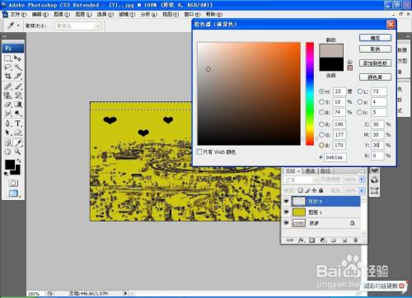Screen dimensions: 412x298
Task: Select the Zoom tool
Action: click(18, 151)
